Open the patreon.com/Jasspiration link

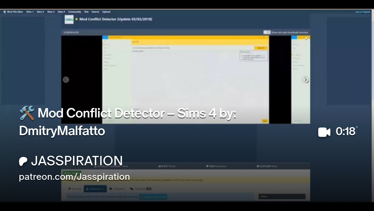(x=74, y=177)
